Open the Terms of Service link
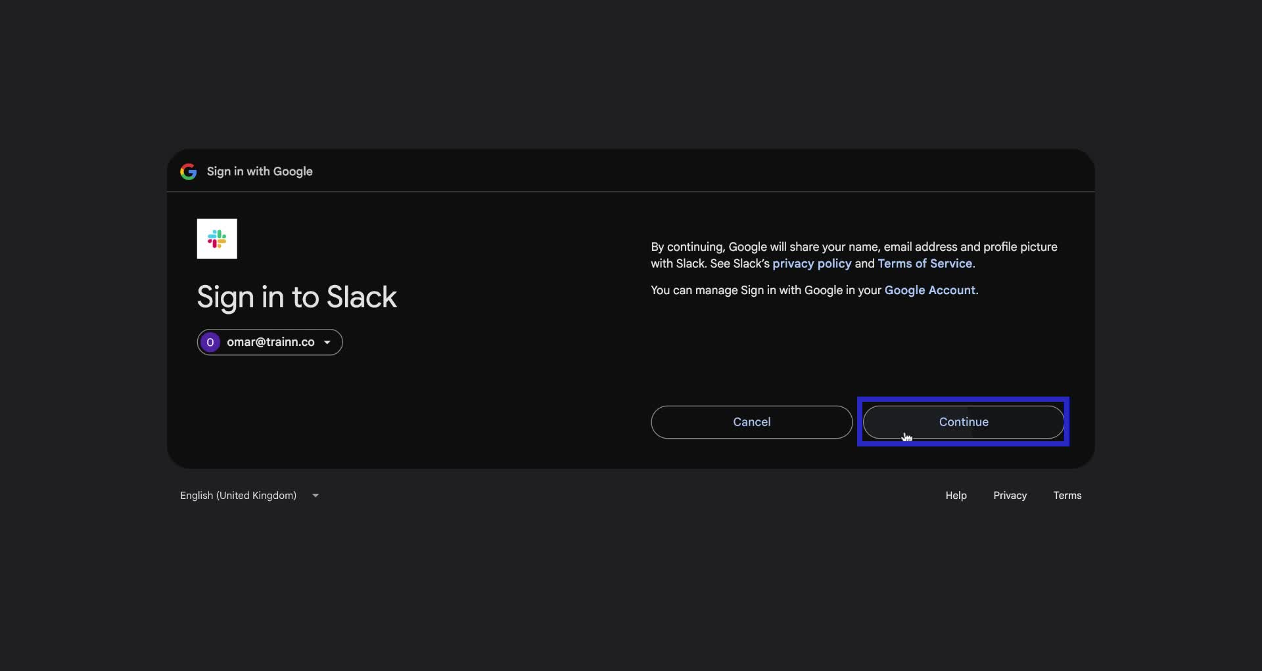Screen dimensions: 1262x671 (924, 263)
